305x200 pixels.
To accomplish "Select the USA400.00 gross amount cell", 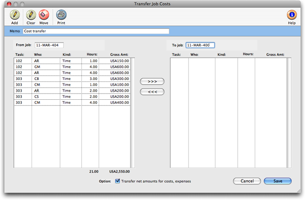I will pyautogui.click(x=114, y=102).
